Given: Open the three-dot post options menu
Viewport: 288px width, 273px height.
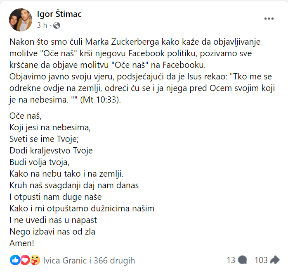Looking at the screenshot, I should (269, 19).
